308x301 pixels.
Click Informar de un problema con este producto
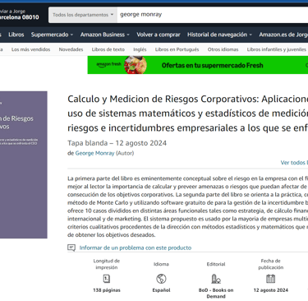click(136, 248)
